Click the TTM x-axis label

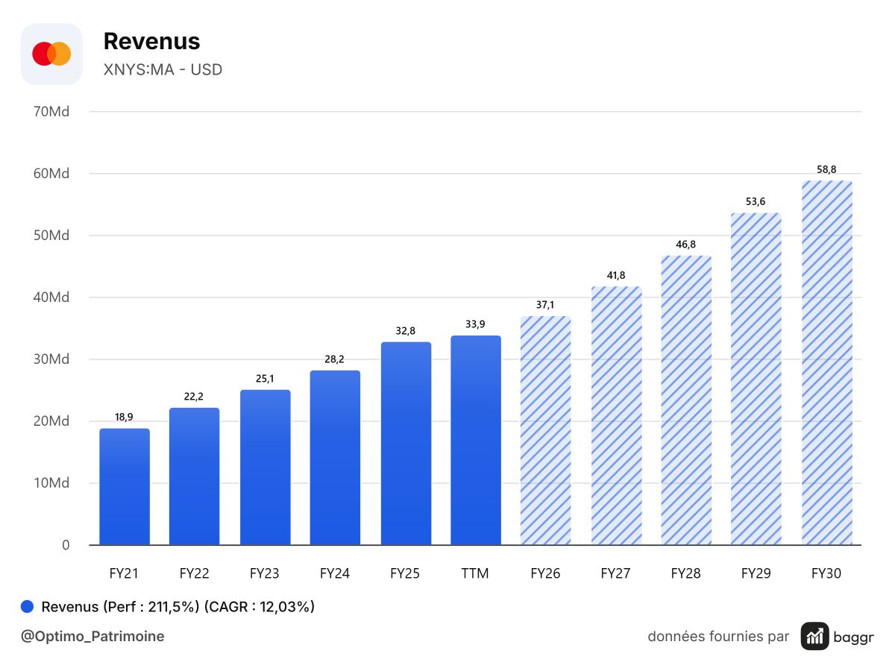(476, 573)
